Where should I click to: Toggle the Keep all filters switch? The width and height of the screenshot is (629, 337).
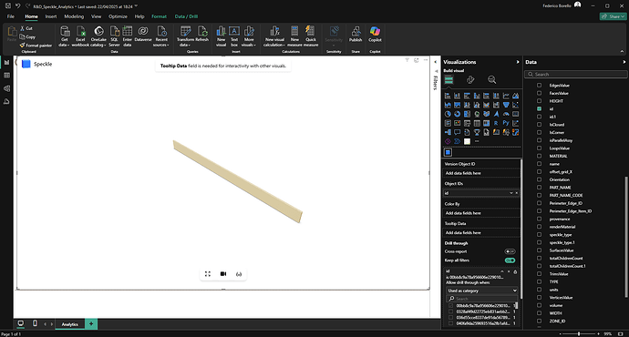coord(510,260)
